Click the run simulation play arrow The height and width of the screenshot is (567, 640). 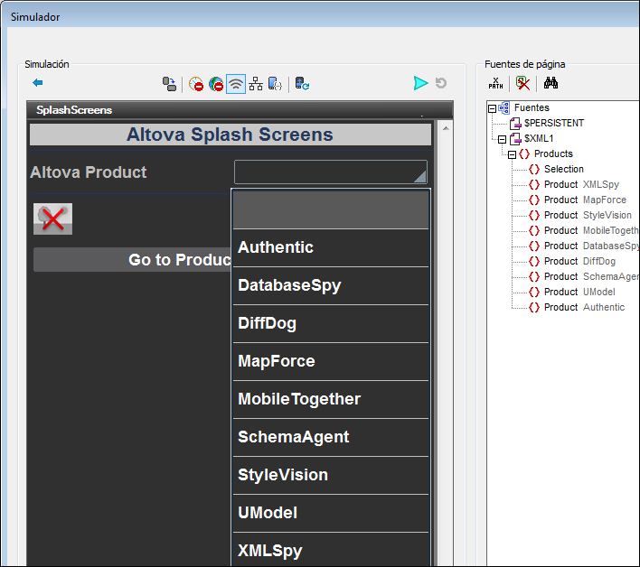tap(420, 83)
